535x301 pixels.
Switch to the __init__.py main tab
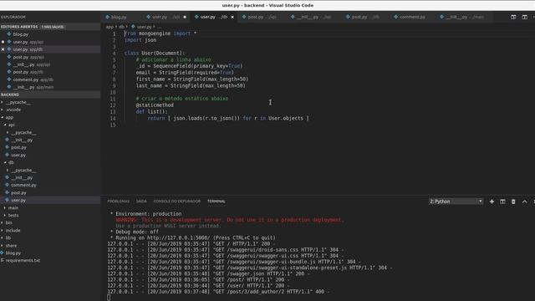464,17
